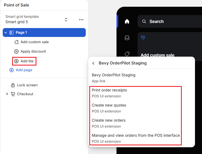Open the tag icon in preview sidebar

click(127, 54)
